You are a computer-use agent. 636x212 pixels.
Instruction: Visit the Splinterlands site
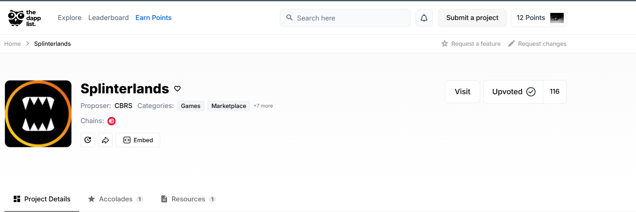pos(462,92)
